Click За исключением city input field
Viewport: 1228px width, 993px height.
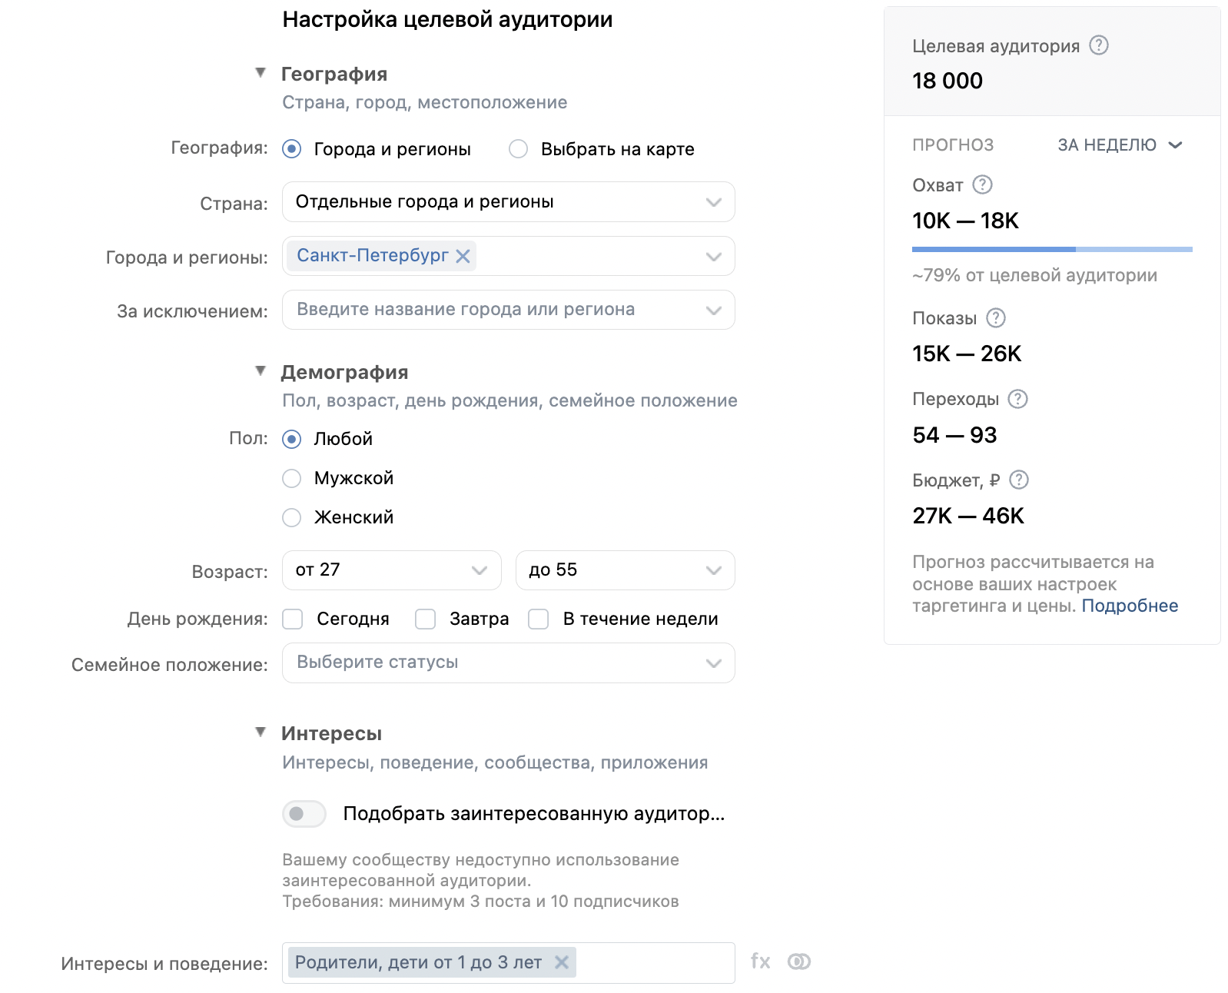[492, 310]
